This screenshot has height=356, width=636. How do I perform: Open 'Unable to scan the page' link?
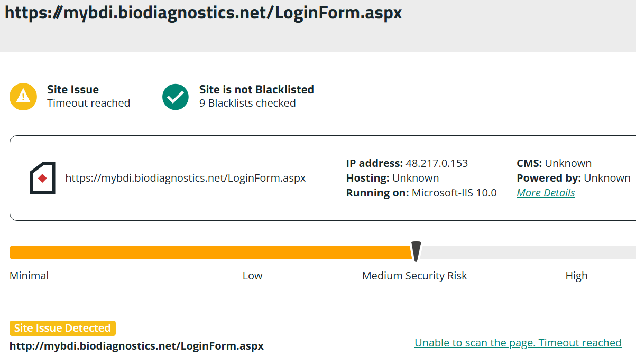518,343
